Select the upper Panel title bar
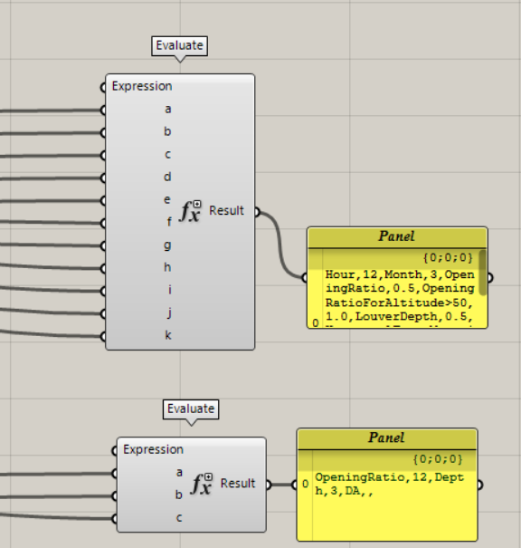This screenshot has width=521, height=548. pos(397,237)
